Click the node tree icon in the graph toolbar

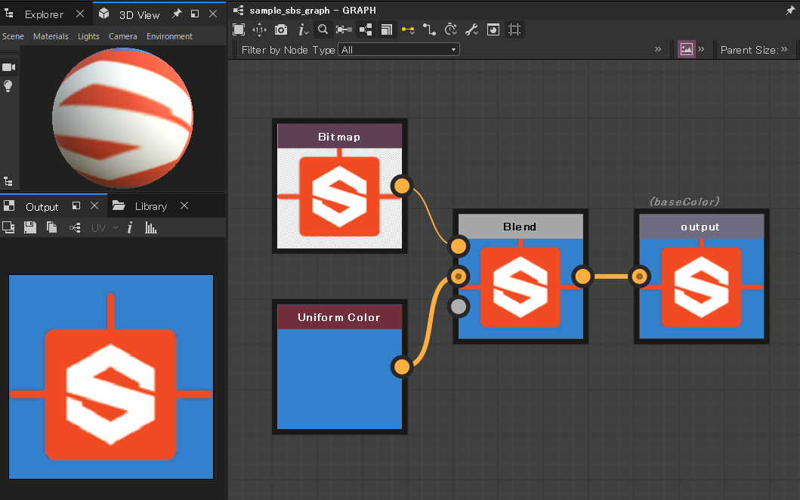click(366, 29)
